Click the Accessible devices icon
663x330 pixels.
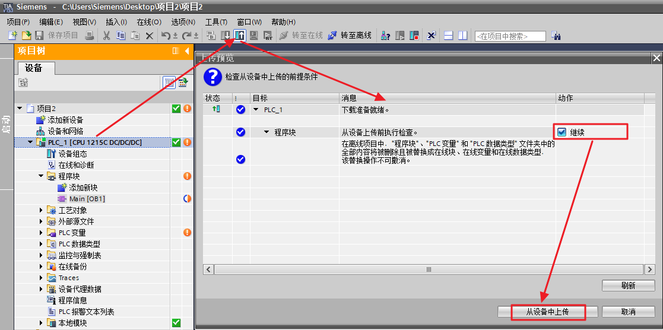[x=385, y=36]
